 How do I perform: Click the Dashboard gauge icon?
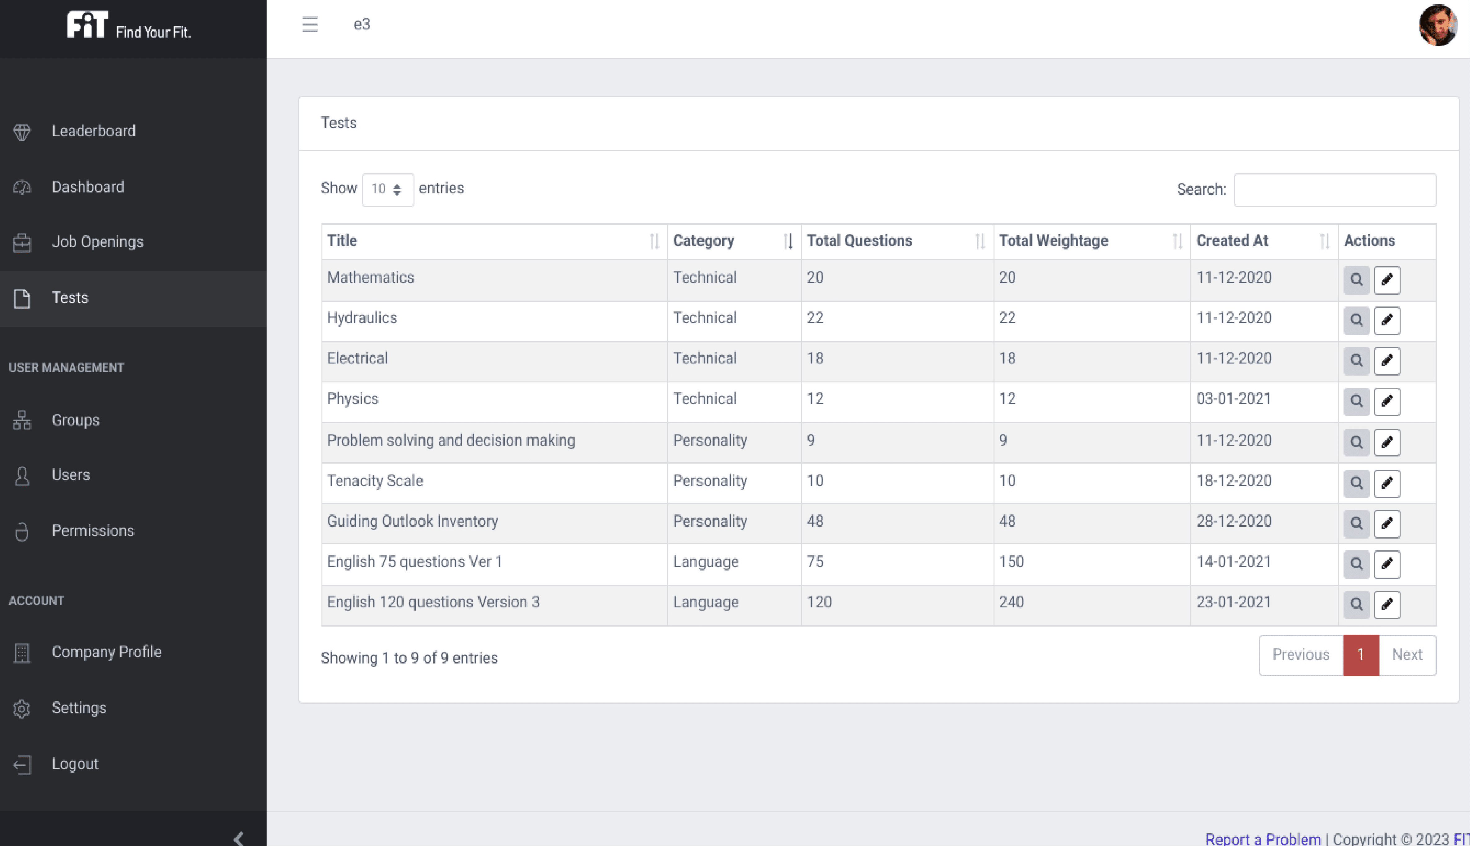(22, 187)
